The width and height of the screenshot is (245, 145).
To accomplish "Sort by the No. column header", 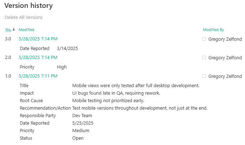I will click(8, 30).
